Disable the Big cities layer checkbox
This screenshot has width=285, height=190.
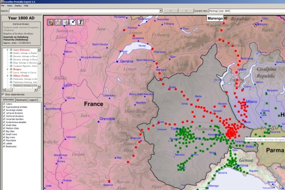[x=4, y=131]
